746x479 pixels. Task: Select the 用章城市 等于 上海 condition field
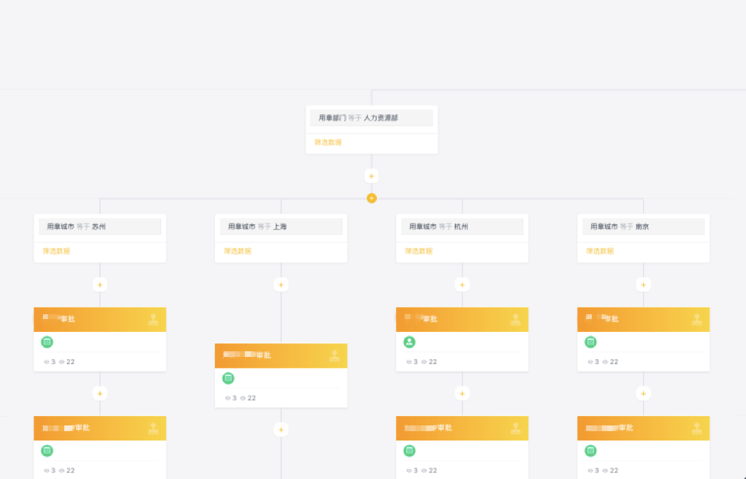click(281, 226)
